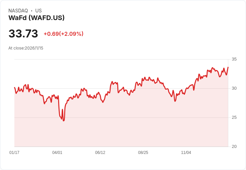Viewport: 246px width, 170px height.
Task: Click the 20 y-axis label
Action: coord(234,147)
